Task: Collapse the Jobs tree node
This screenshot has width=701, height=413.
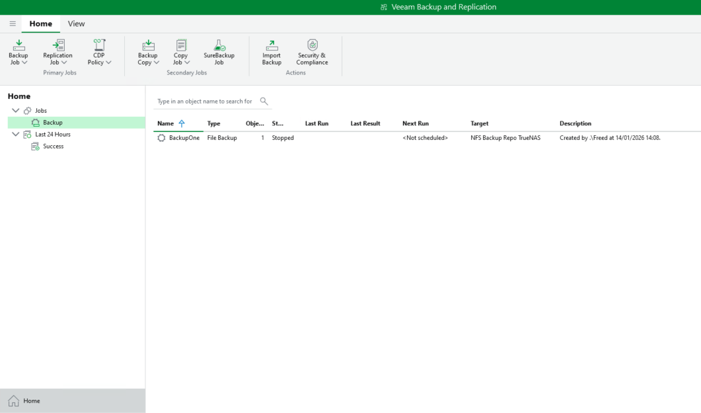Action: click(x=16, y=111)
